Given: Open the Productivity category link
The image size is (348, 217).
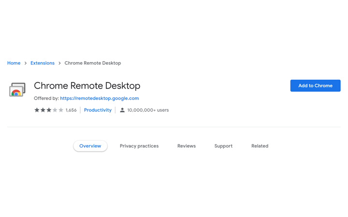Looking at the screenshot, I should coord(98,110).
